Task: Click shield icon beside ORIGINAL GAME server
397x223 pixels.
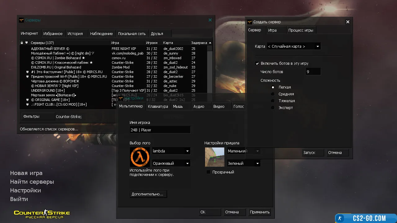Action: (27, 100)
